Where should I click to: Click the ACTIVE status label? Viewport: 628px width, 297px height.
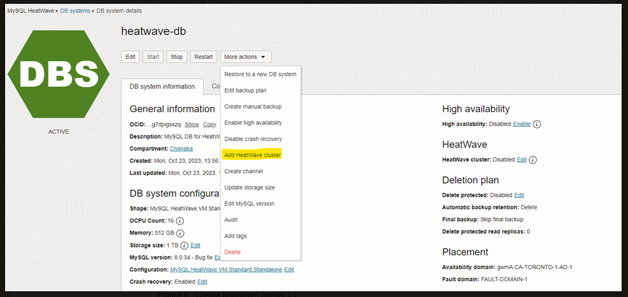click(58, 131)
